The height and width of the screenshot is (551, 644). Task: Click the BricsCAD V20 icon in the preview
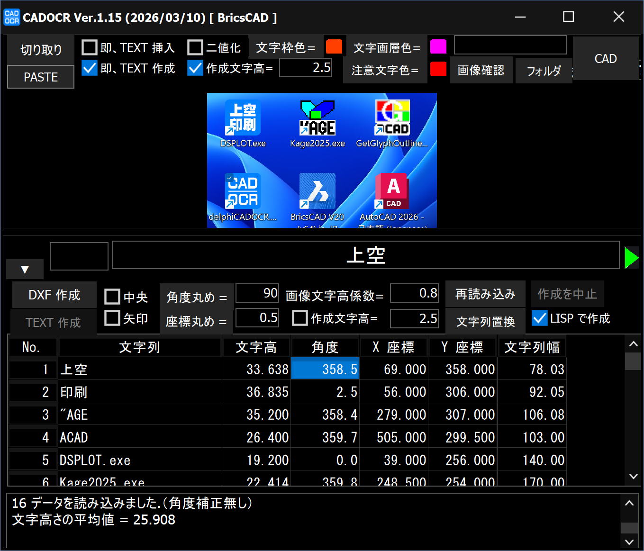pyautogui.click(x=317, y=191)
